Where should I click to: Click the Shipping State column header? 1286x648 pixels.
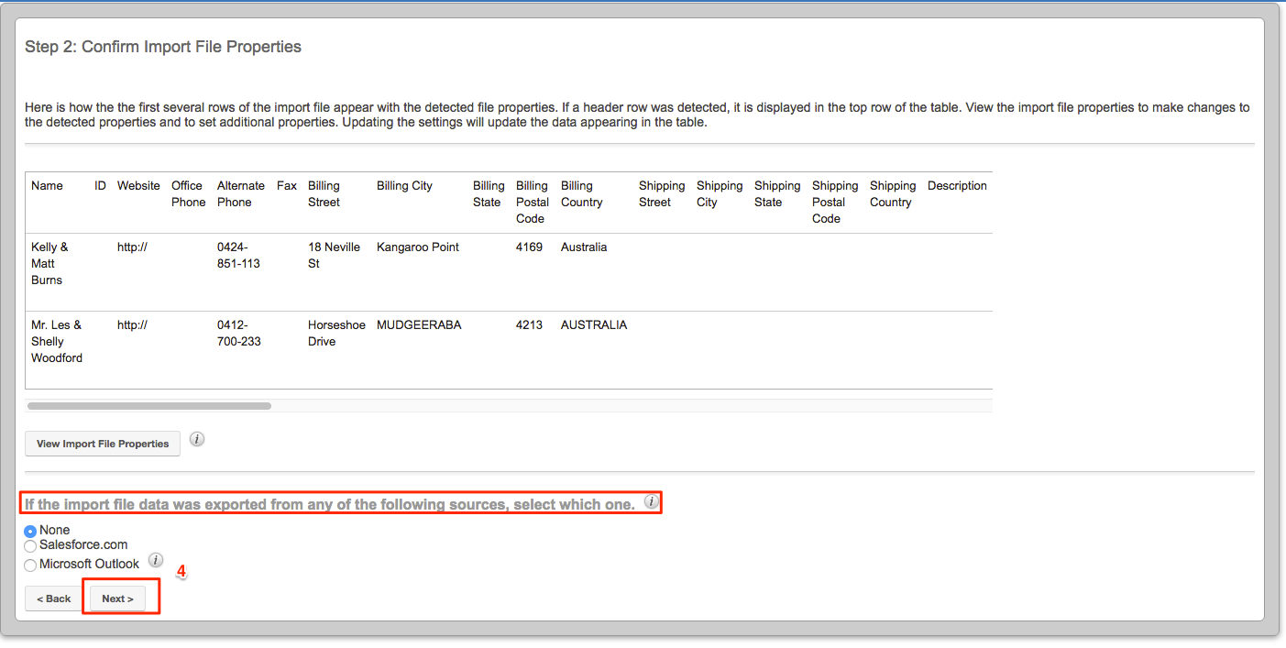tap(777, 193)
